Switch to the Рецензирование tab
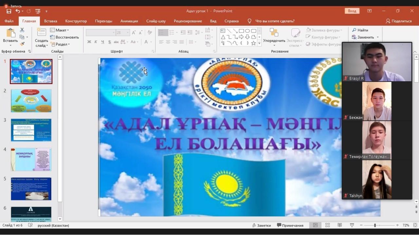 [x=188, y=21]
